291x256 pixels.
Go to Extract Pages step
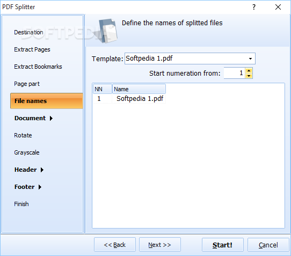pos(32,49)
